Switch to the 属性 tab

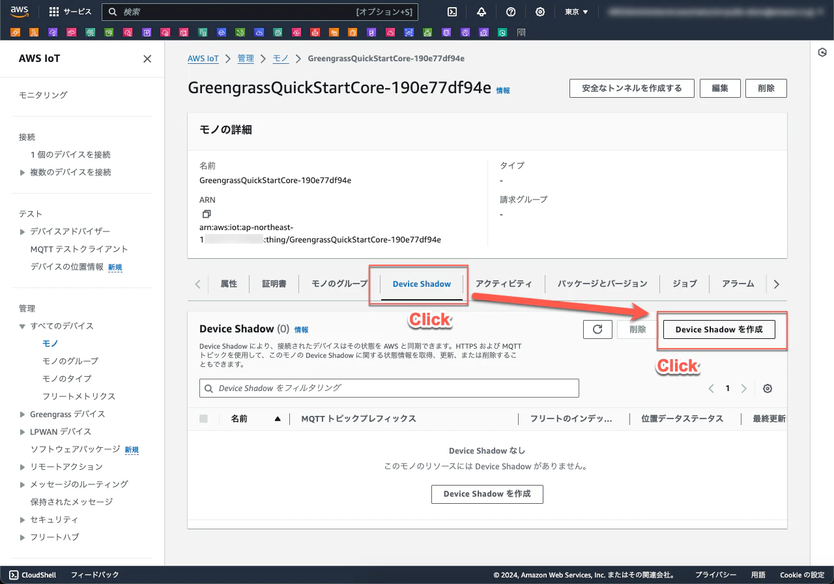(x=229, y=284)
